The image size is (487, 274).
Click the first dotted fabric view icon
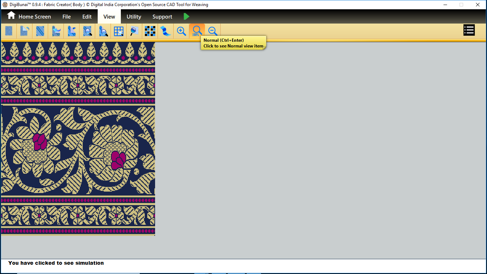[9, 31]
